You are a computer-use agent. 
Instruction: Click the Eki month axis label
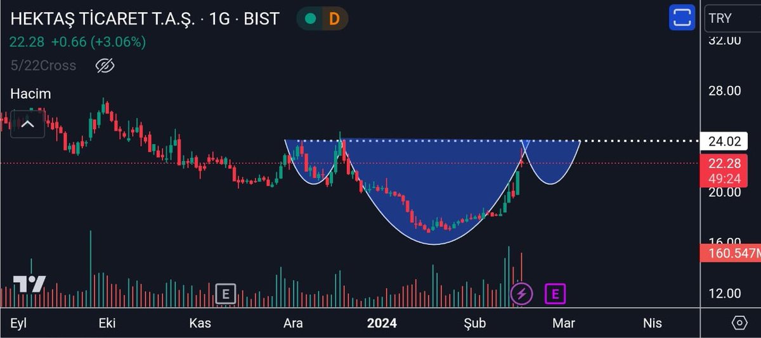point(107,323)
